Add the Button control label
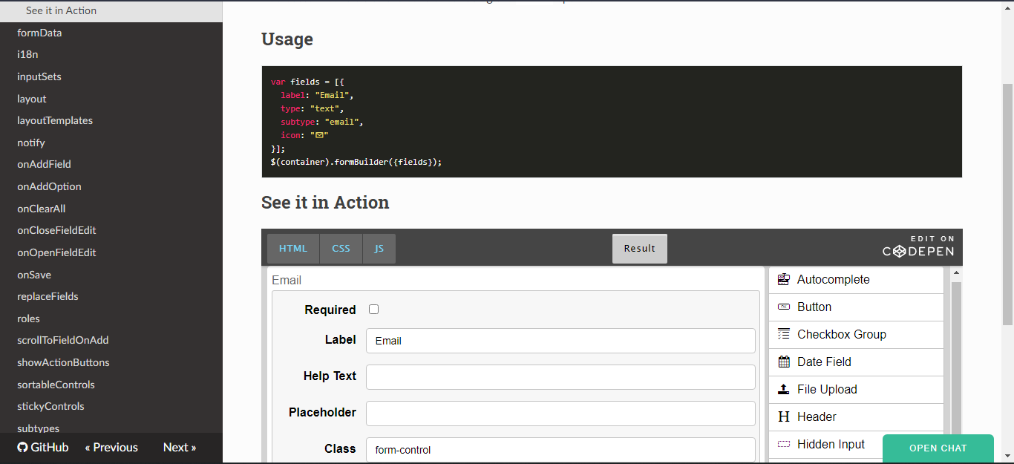The width and height of the screenshot is (1014, 464). tap(814, 307)
